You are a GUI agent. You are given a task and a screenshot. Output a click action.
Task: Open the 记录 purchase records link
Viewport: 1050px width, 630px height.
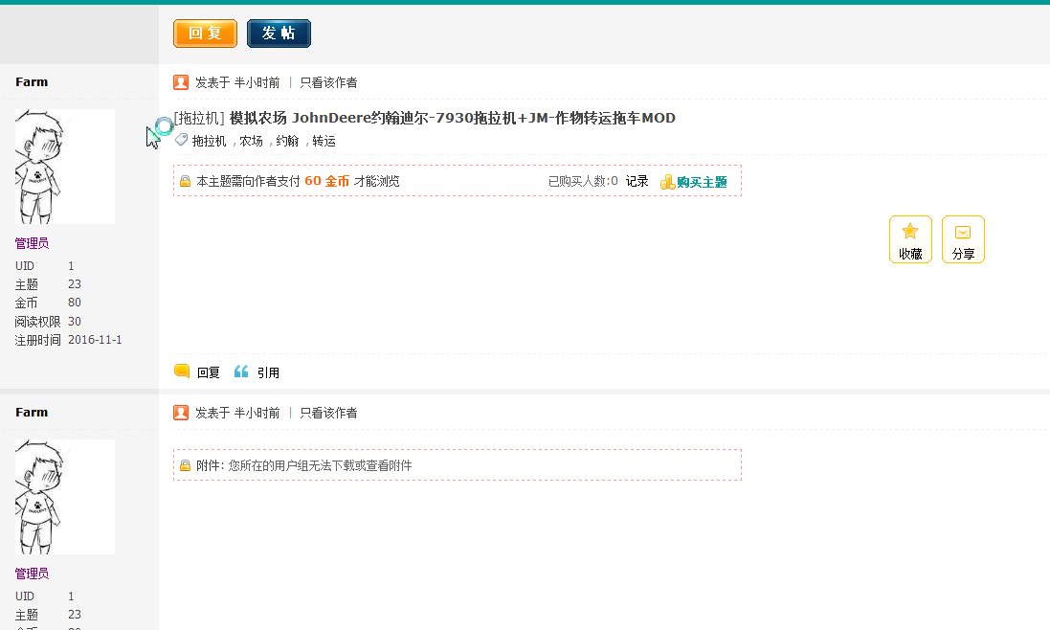pos(637,181)
